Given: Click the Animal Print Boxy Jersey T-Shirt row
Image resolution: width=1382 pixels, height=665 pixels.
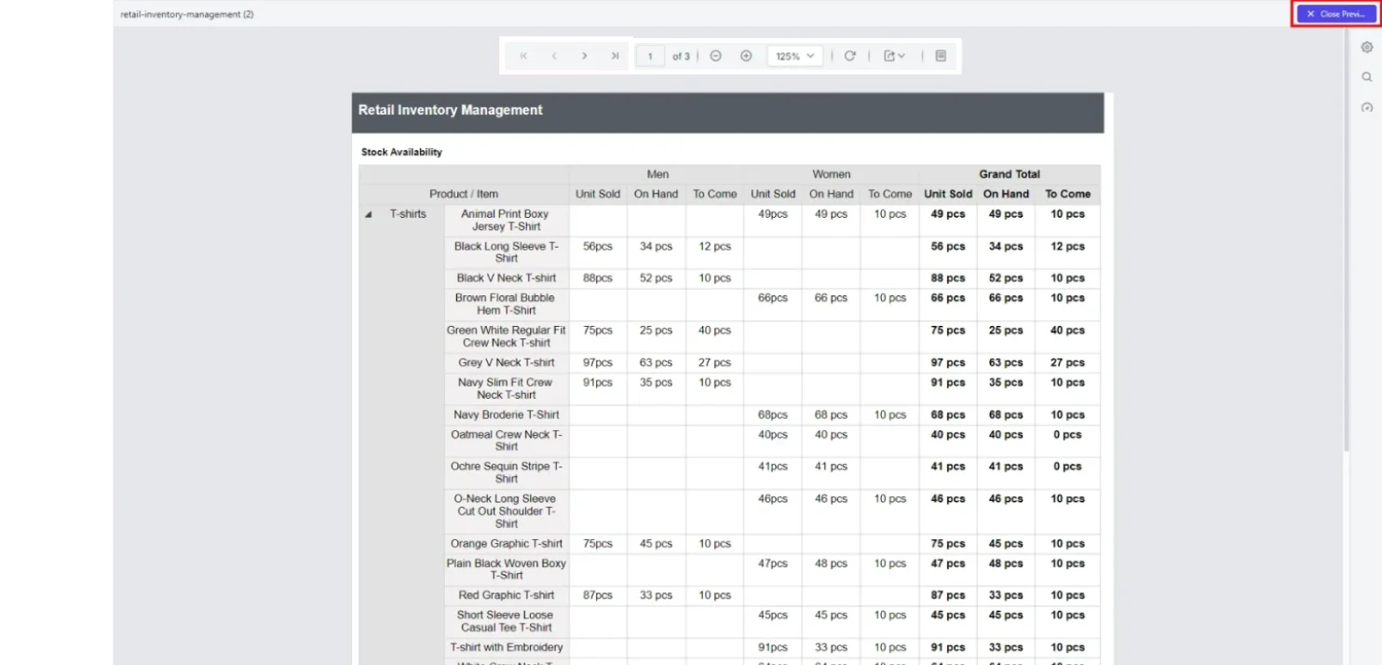Looking at the screenshot, I should pos(506,220).
